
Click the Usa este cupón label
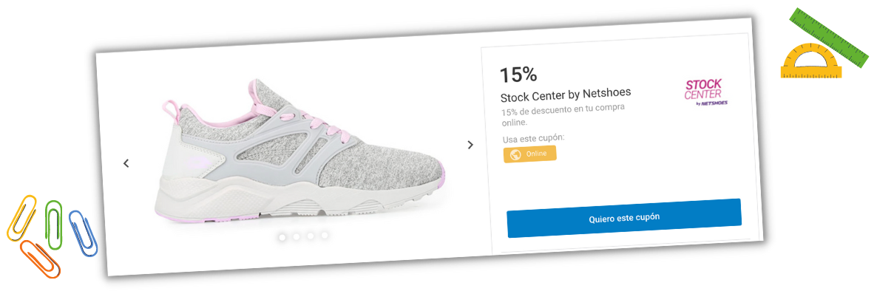[x=534, y=138]
